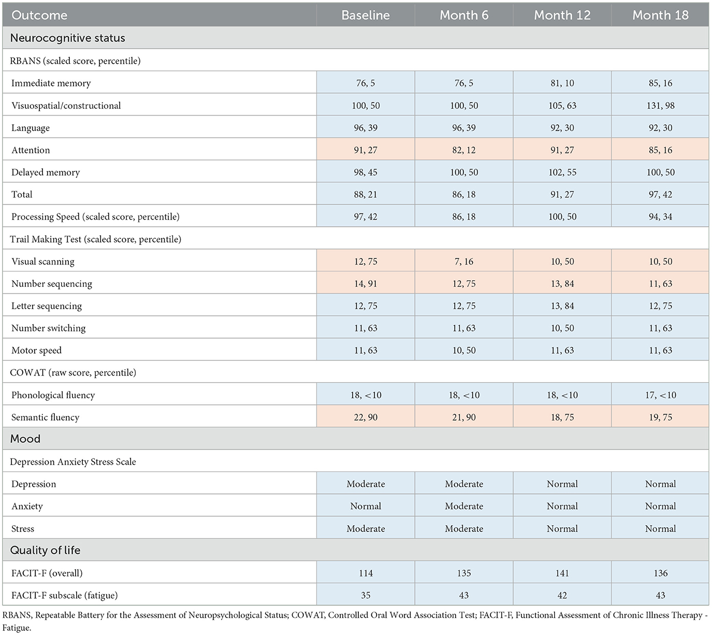This screenshot has width=712, height=635.
Task: Click Letter sequencing Month 12 value 13, 84
Action: 562,306
